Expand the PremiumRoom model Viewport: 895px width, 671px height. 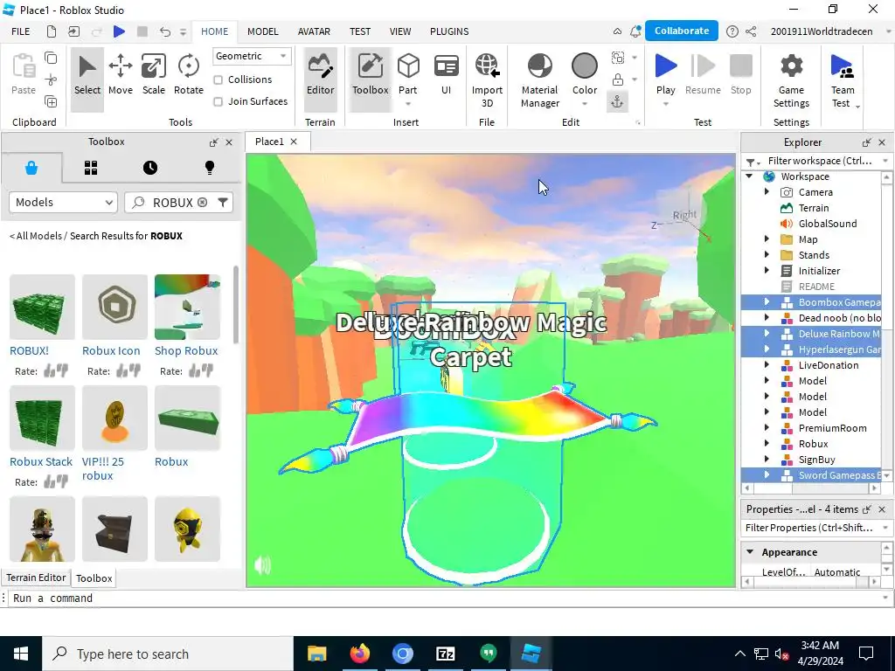click(x=767, y=427)
